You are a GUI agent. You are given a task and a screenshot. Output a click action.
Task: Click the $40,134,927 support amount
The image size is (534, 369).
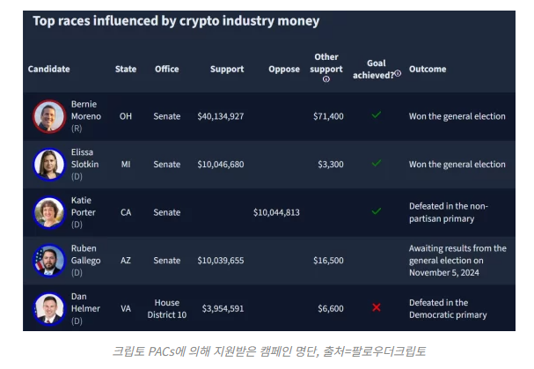221,116
